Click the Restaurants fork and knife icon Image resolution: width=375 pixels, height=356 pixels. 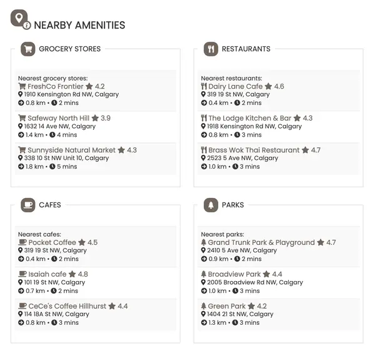[x=211, y=49]
